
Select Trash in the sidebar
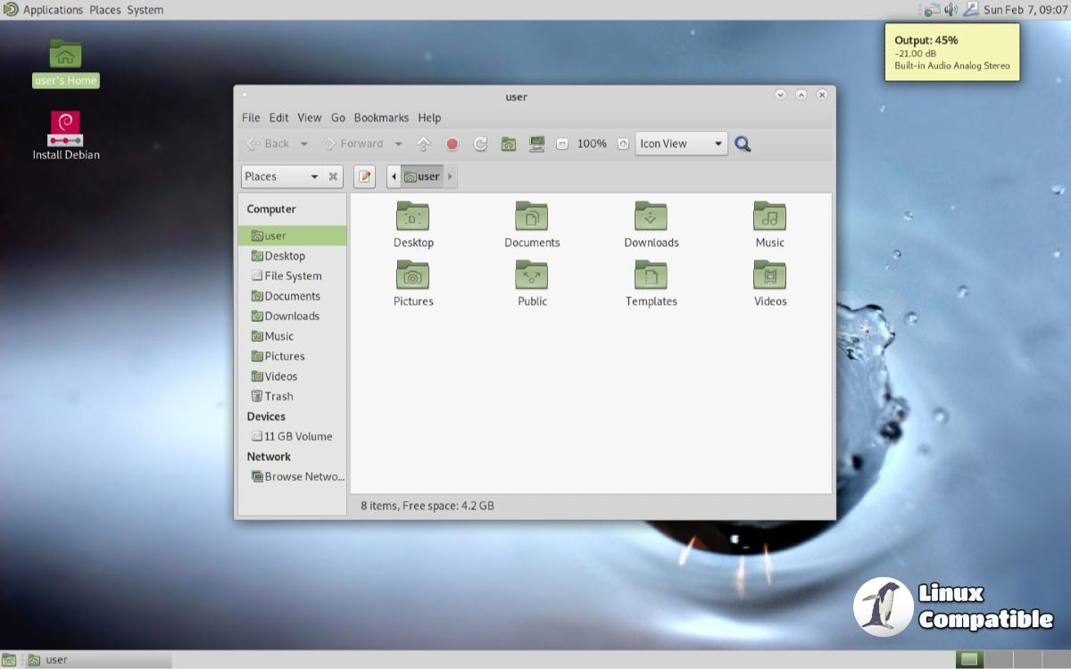(x=278, y=396)
